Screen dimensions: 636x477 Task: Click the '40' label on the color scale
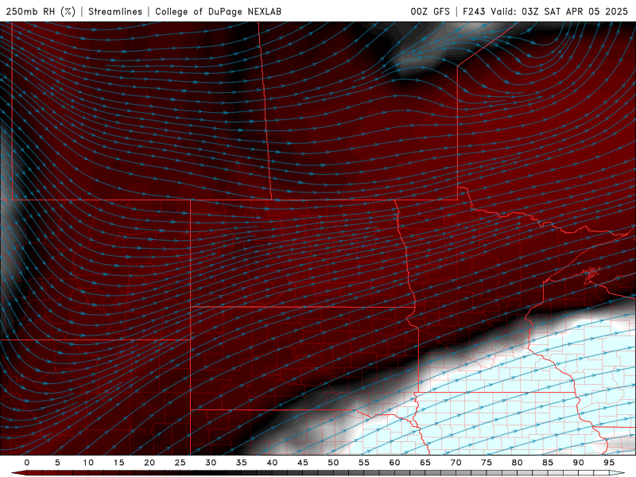tap(272, 463)
